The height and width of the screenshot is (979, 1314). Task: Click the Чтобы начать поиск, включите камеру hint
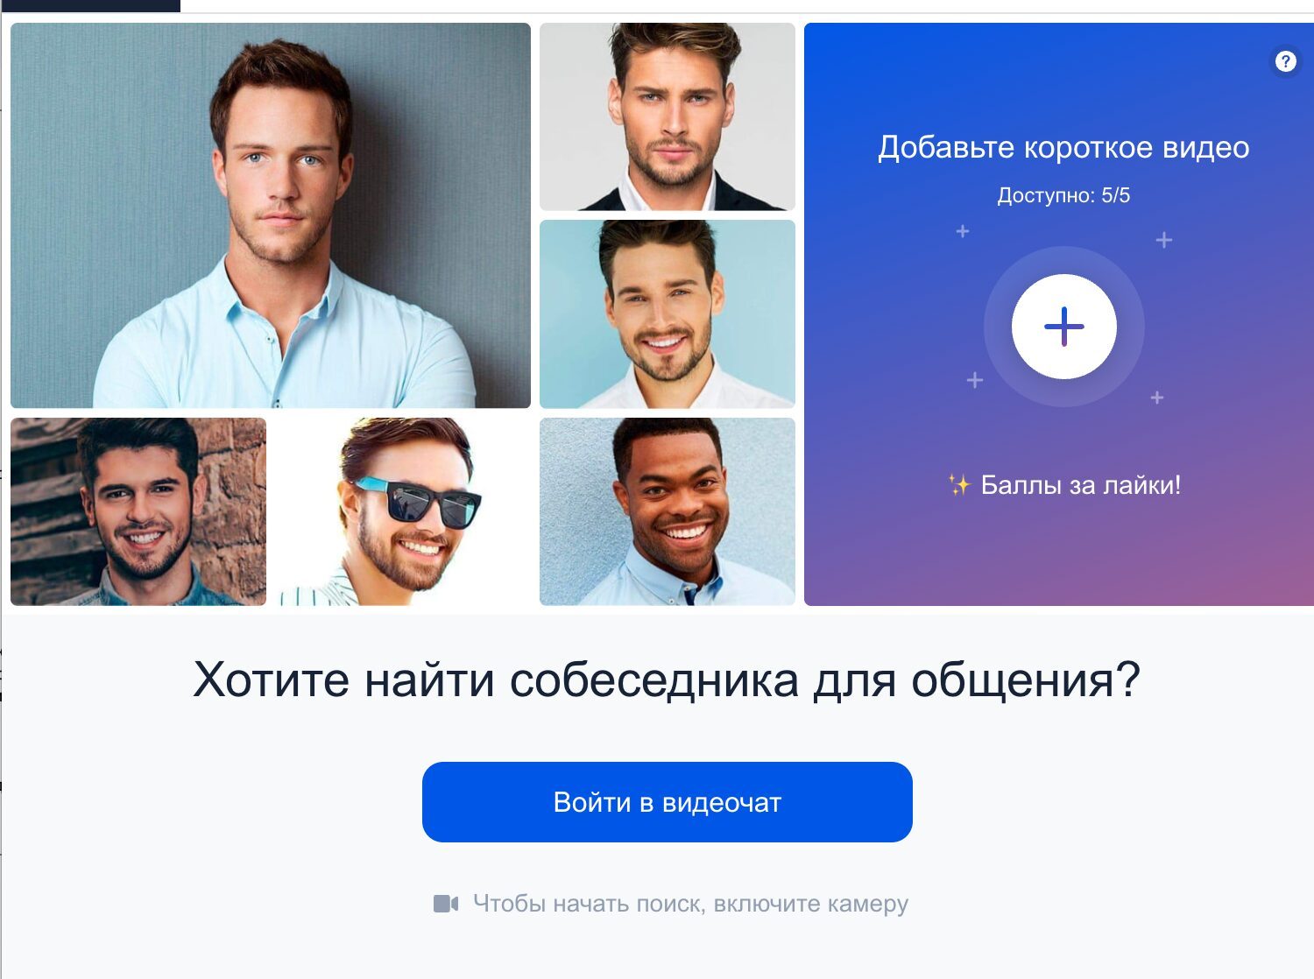690,904
